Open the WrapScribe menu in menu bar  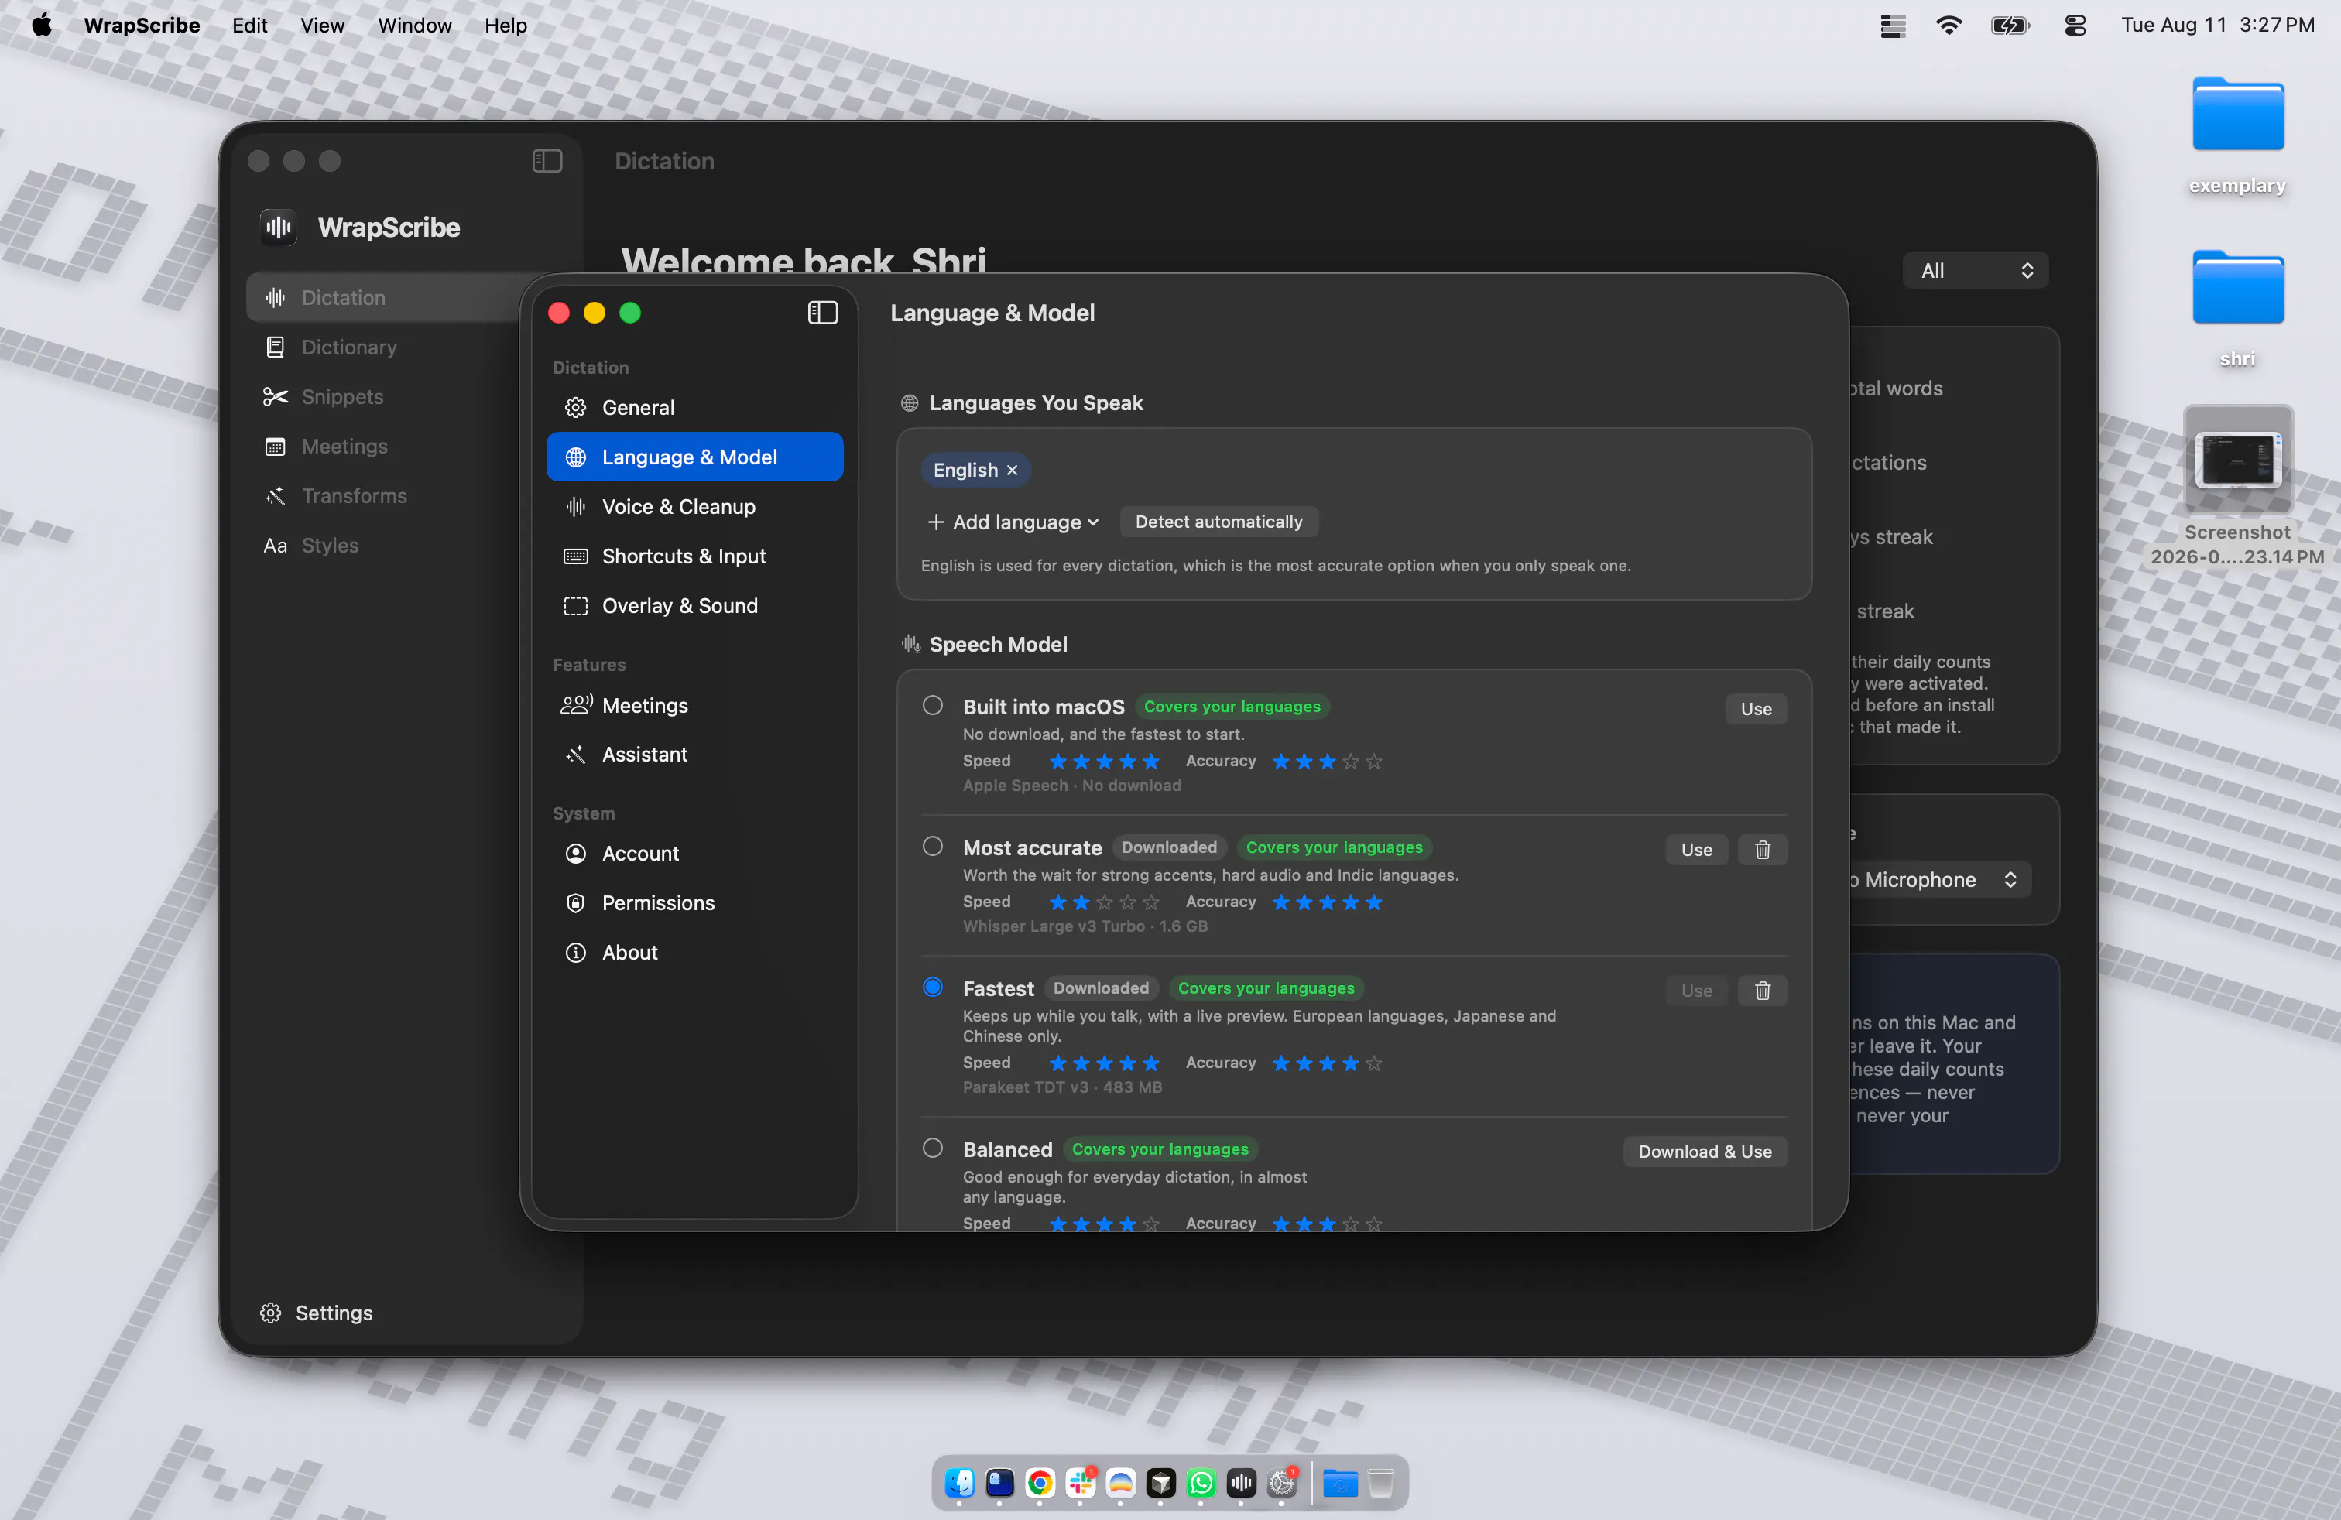pyautogui.click(x=142, y=25)
